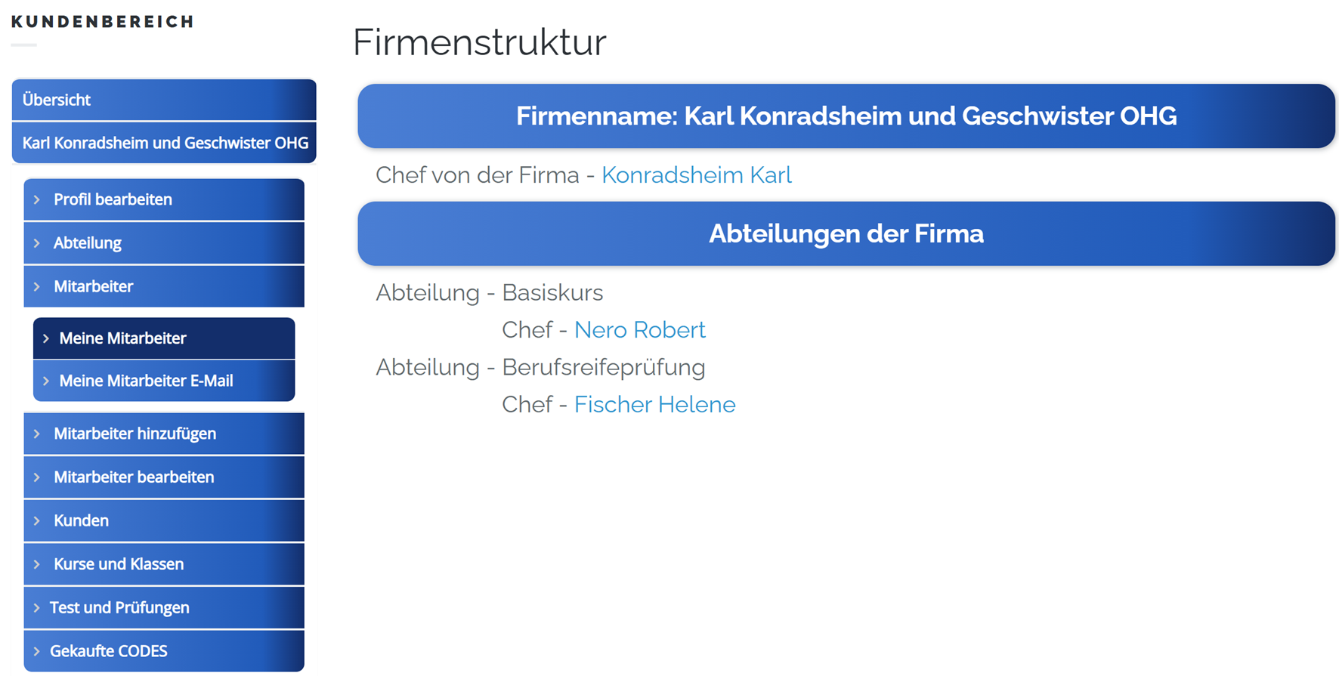Open the Meine Mitarbeiter submenu item
This screenshot has height=676, width=1339.
coord(122,338)
